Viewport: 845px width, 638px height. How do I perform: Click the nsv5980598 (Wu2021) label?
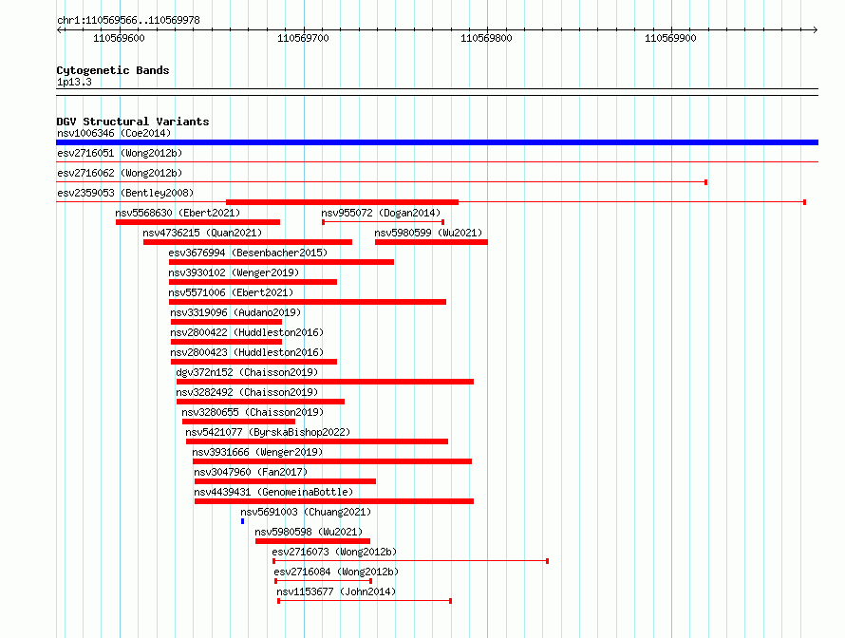(x=309, y=532)
